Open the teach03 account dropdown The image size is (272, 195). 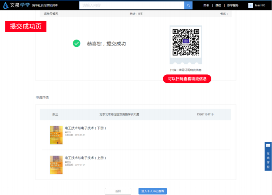pos(260,5)
